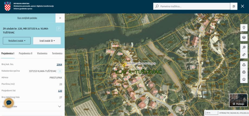Expand the Način uporabe section chevron
The width and height of the screenshot is (249, 116).
pyautogui.click(x=60, y=107)
